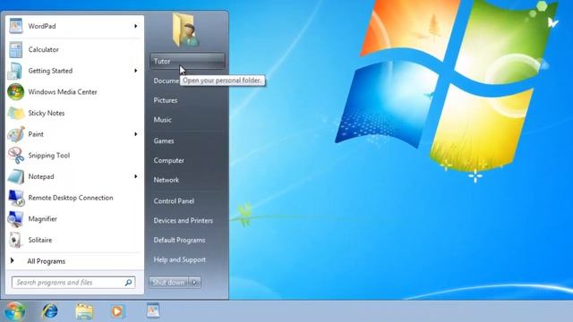Open Solitaire card icon
This screenshot has height=322, width=573.
coord(16,240)
